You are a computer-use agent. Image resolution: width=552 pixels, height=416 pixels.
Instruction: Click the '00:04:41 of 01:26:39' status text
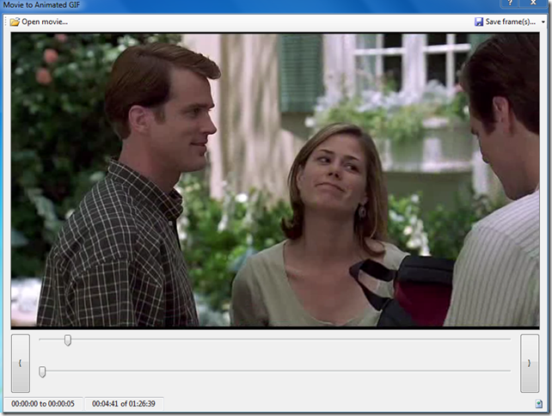[x=124, y=404]
